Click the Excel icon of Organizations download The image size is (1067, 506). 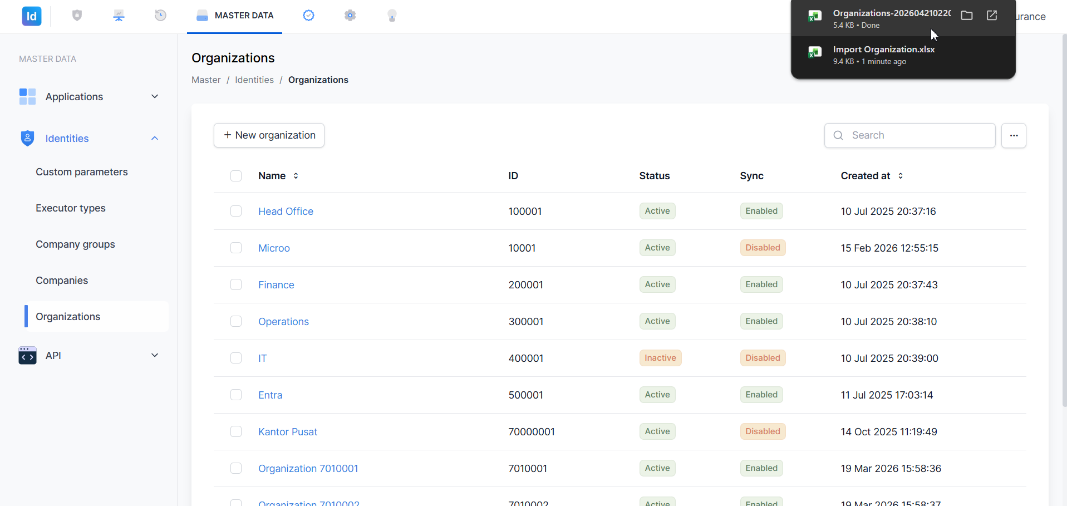click(x=815, y=16)
